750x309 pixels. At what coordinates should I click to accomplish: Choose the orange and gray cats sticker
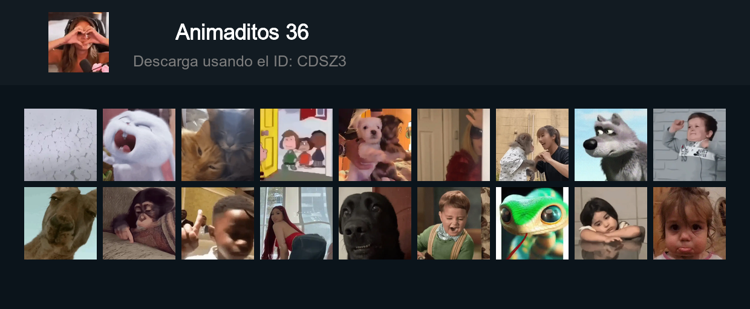[218, 145]
